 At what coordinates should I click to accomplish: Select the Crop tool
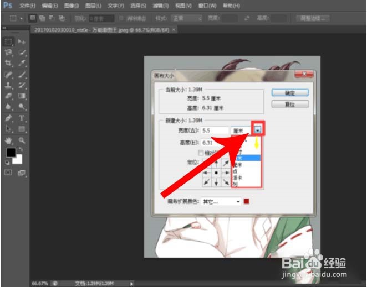pyautogui.click(x=8, y=63)
